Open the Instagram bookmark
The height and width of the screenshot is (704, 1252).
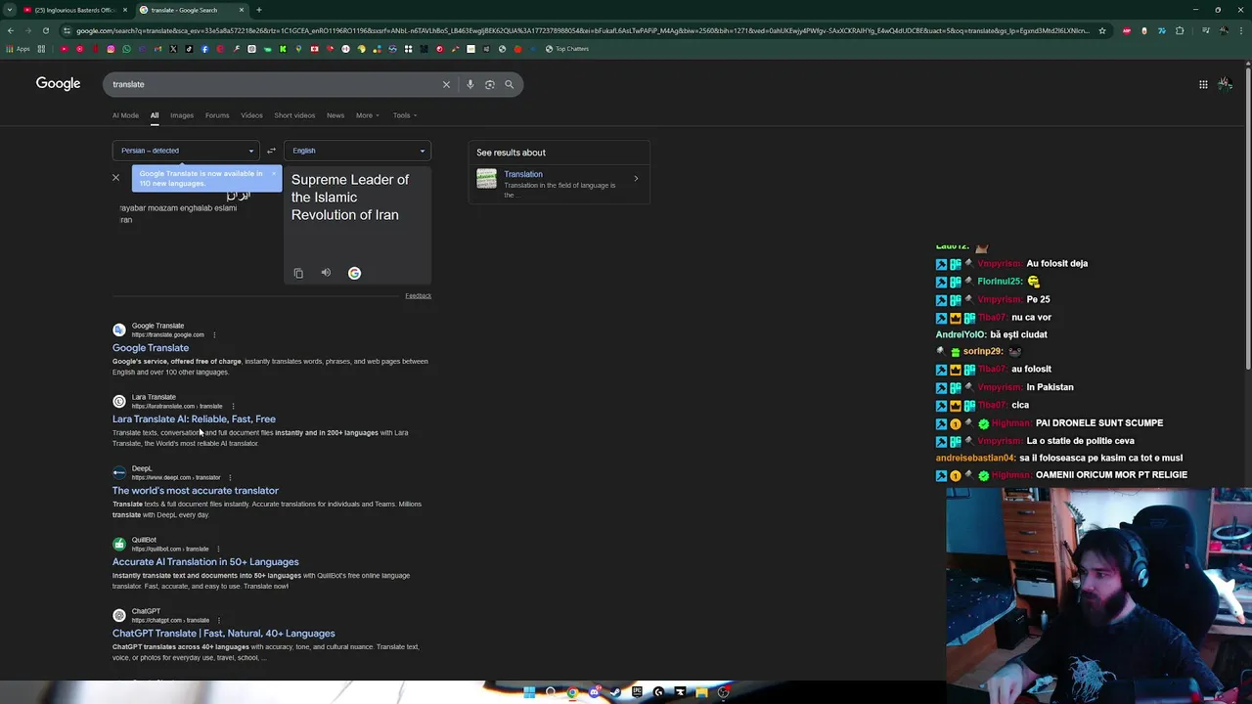click(x=111, y=49)
